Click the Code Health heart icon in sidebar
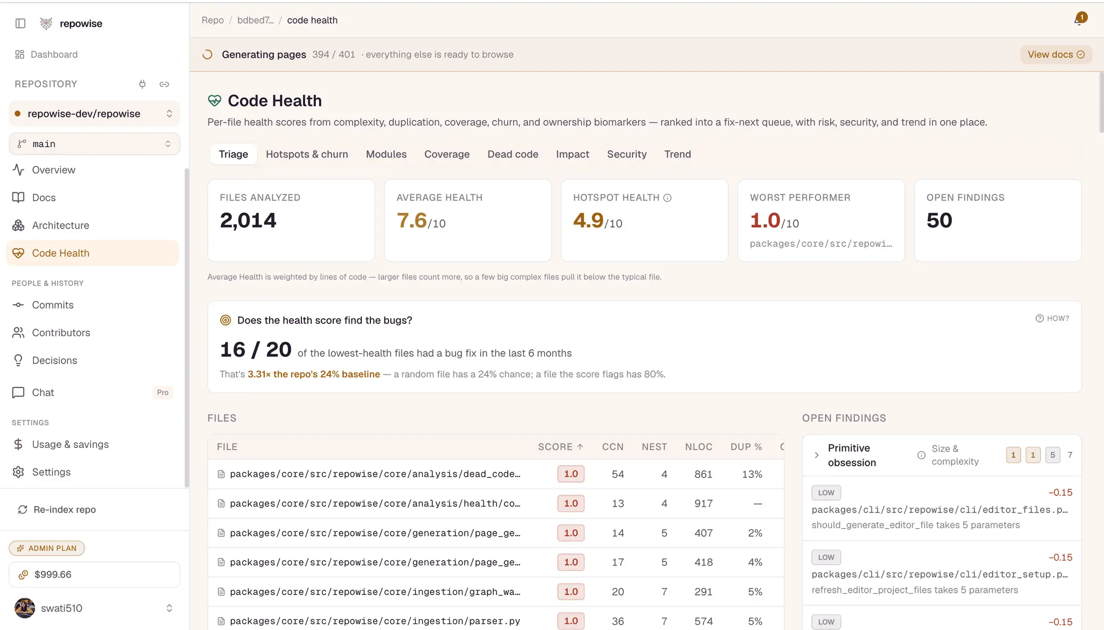Screen dimensions: 1104x630 point(18,253)
